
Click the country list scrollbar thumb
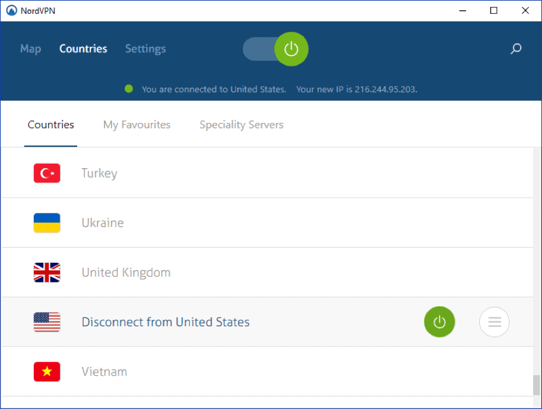point(536,385)
